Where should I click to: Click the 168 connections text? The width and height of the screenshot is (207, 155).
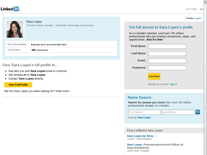[40, 50]
